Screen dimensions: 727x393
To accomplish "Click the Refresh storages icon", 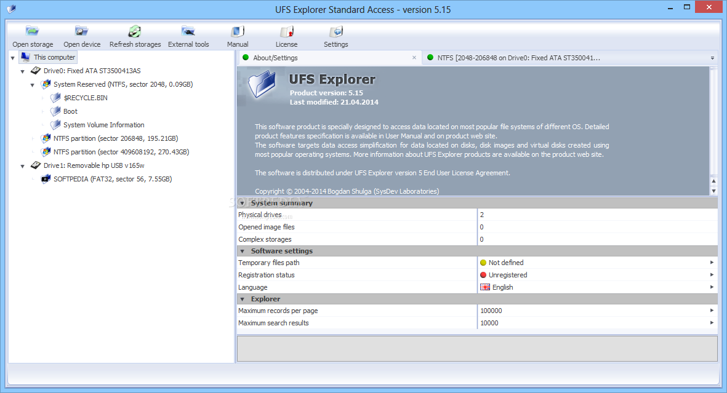I will click(135, 31).
